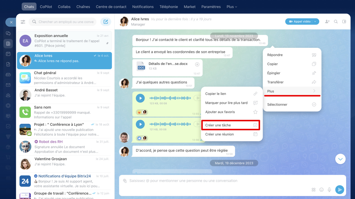Click the employee search input field
The height and width of the screenshot is (199, 355).
coord(65,22)
